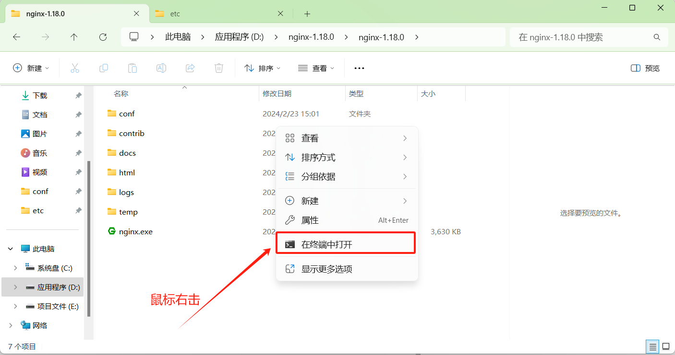Click the Share toolbar icon
This screenshot has width=675, height=355.
(x=190, y=68)
